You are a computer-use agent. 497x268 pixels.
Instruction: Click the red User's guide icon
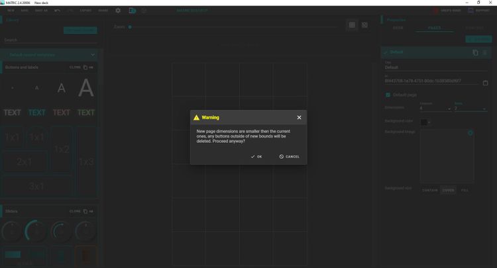coord(436,11)
